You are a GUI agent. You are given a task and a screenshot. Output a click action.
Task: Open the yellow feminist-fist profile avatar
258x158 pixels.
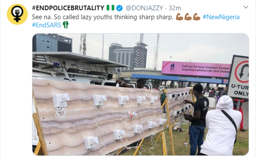coord(17,14)
